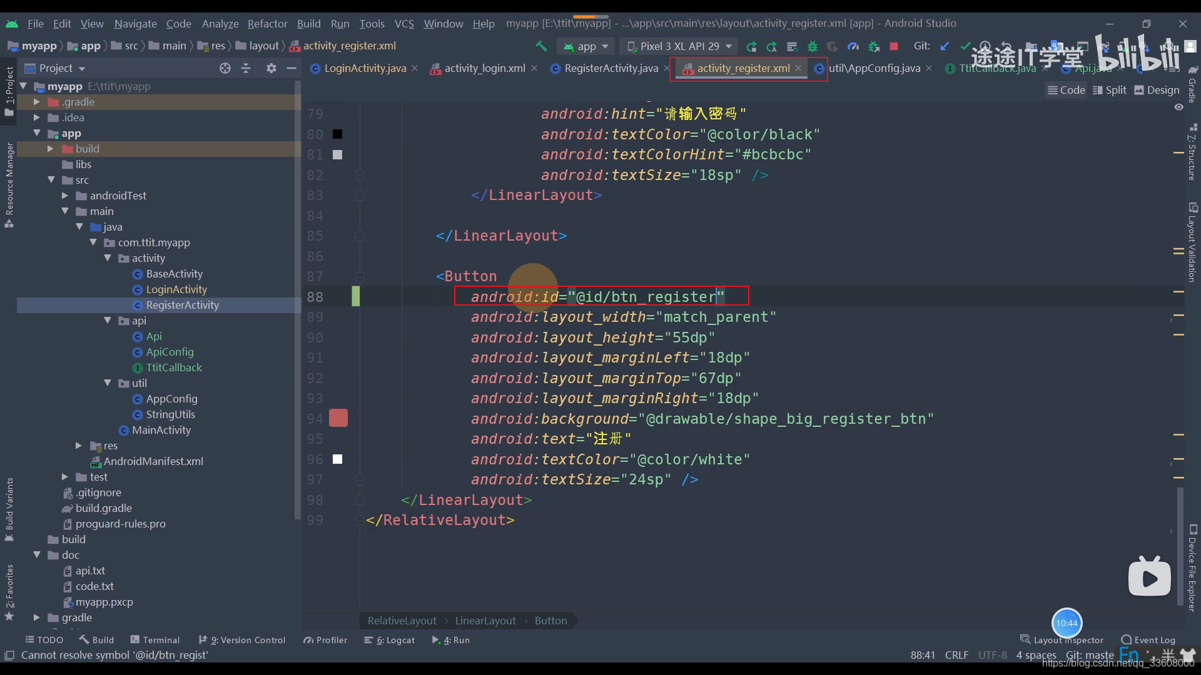Click the Apply Code Changes icon
The image size is (1201, 675).
pos(792,46)
